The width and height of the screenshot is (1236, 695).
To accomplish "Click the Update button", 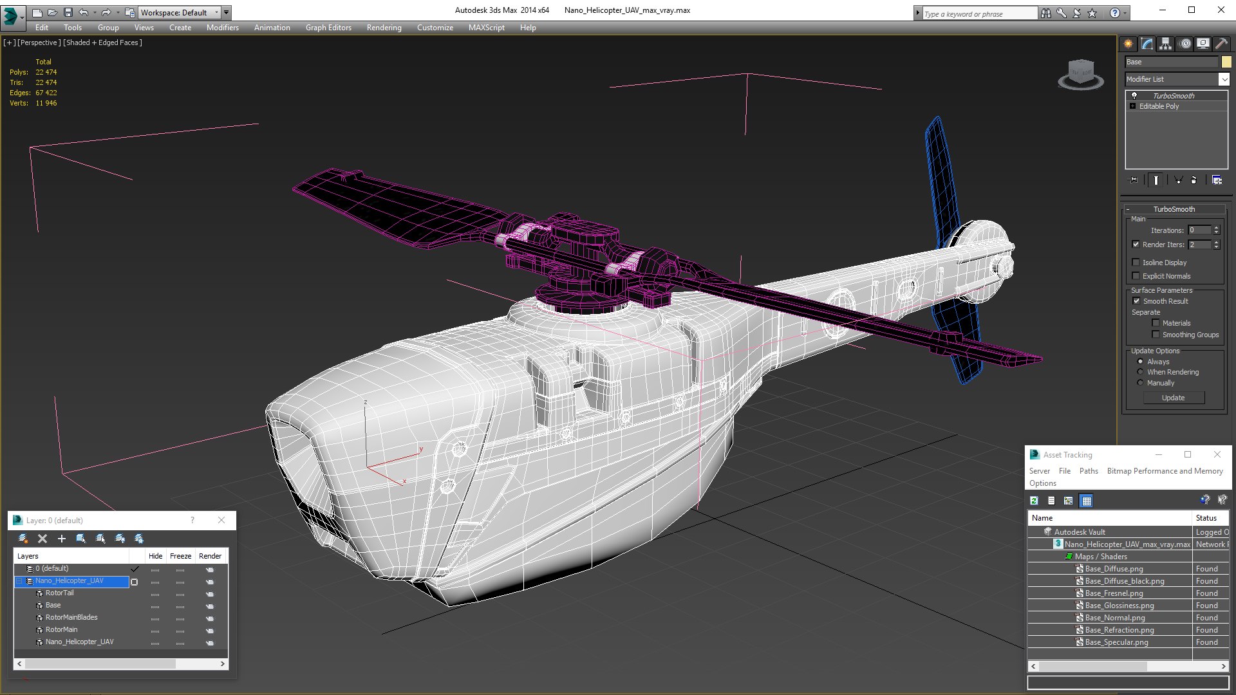I will (x=1173, y=398).
